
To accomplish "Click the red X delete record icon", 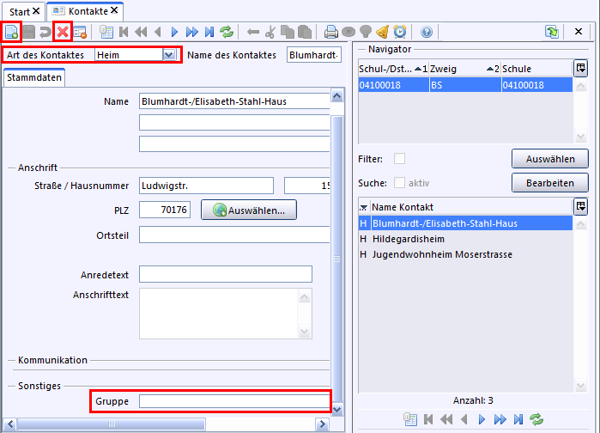I will coord(62,32).
